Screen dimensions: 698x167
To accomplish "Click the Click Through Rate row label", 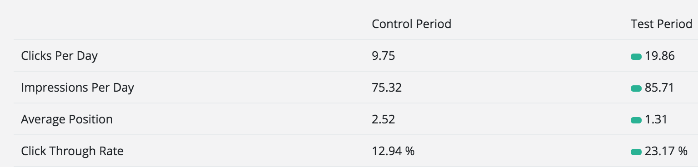I will click(72, 151).
